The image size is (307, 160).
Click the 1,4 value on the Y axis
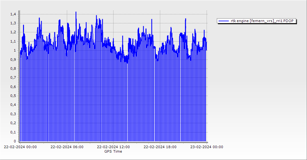click(x=13, y=14)
